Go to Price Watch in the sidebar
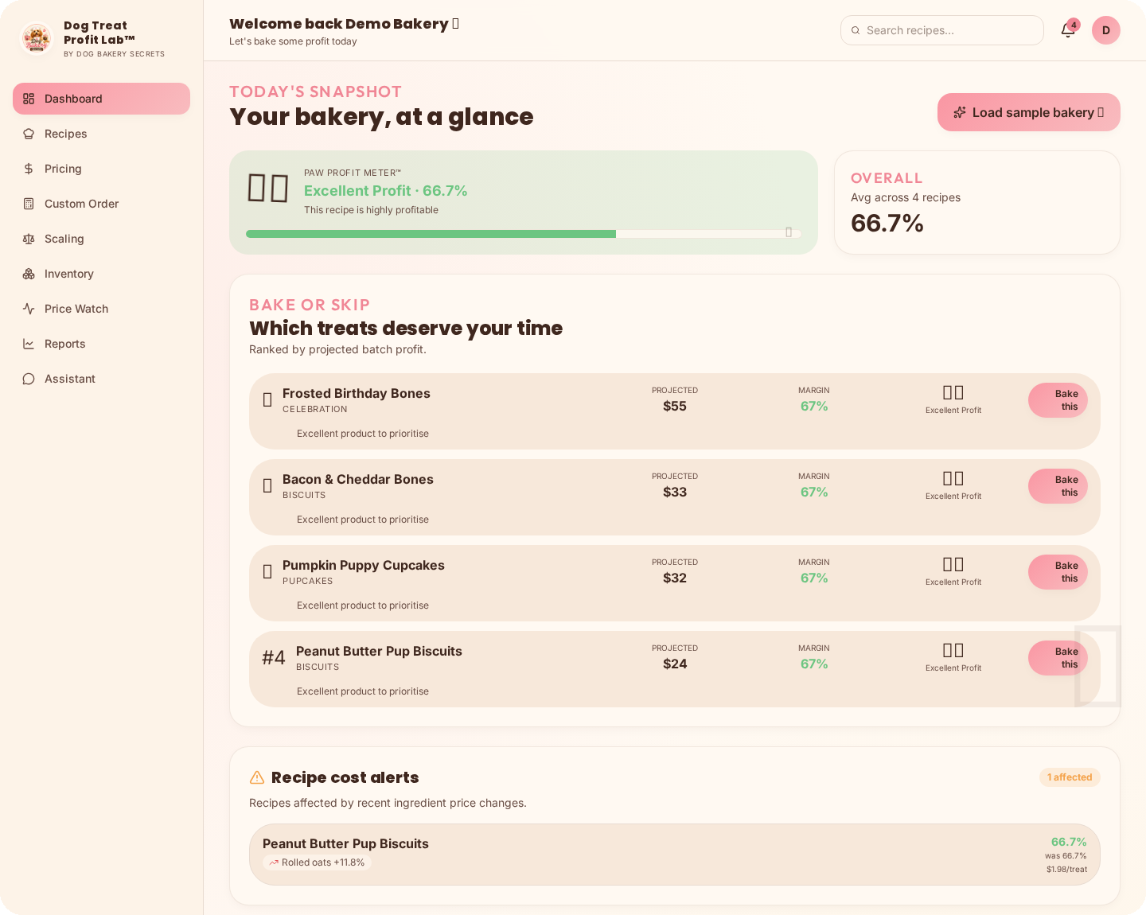 pyautogui.click(x=101, y=309)
